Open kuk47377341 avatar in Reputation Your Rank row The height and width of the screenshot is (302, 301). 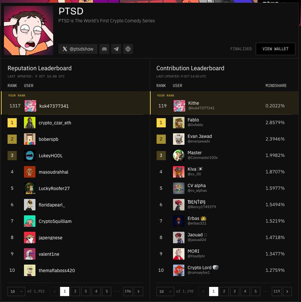[30, 106]
